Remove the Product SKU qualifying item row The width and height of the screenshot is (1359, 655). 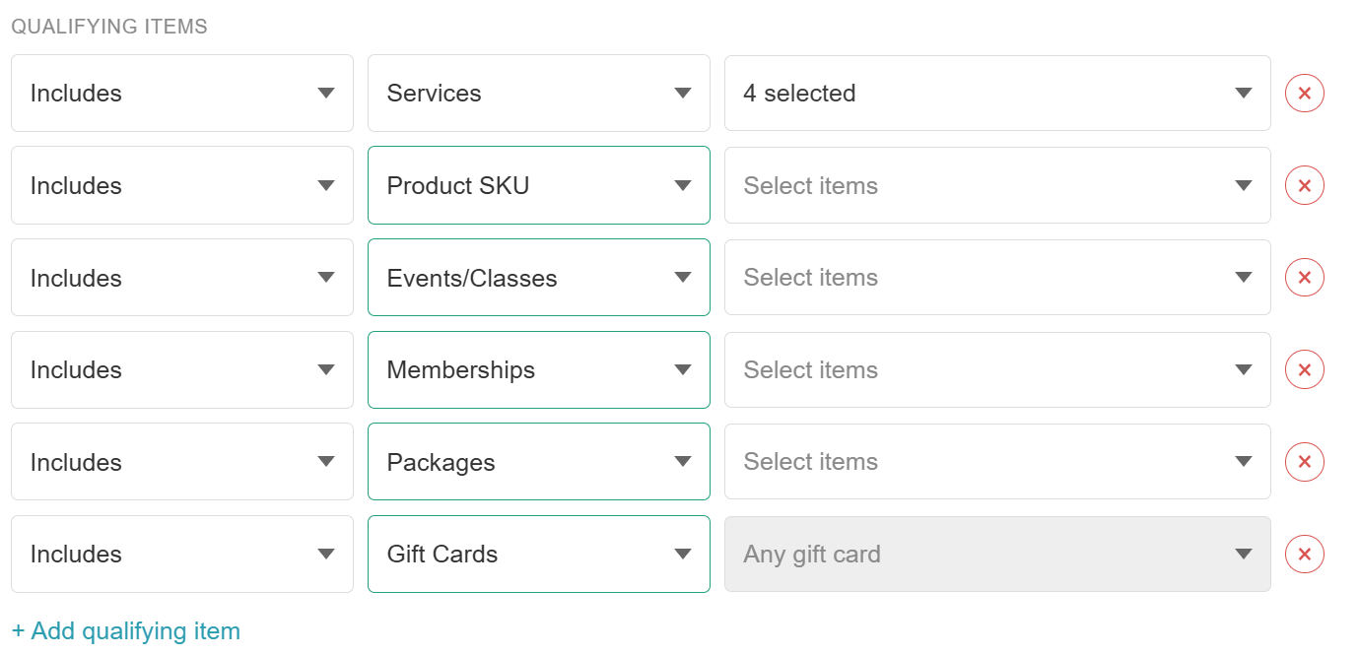1304,185
